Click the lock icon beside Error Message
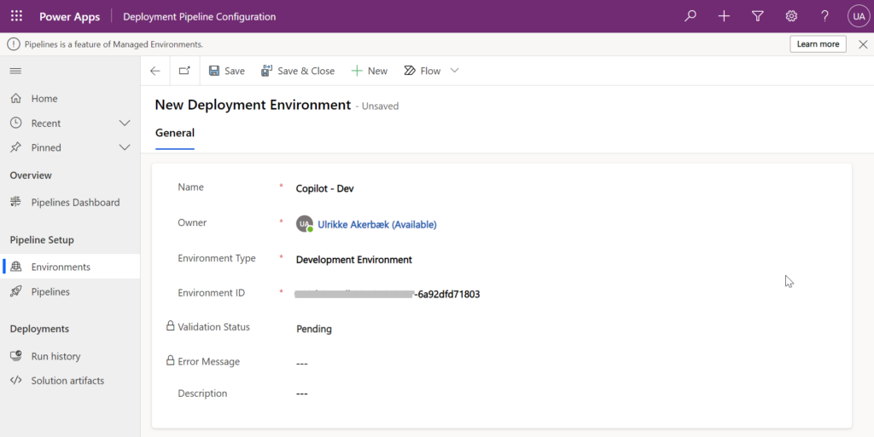The image size is (874, 437). point(171,360)
